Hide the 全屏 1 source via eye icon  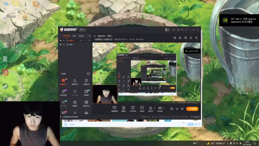click(x=61, y=44)
